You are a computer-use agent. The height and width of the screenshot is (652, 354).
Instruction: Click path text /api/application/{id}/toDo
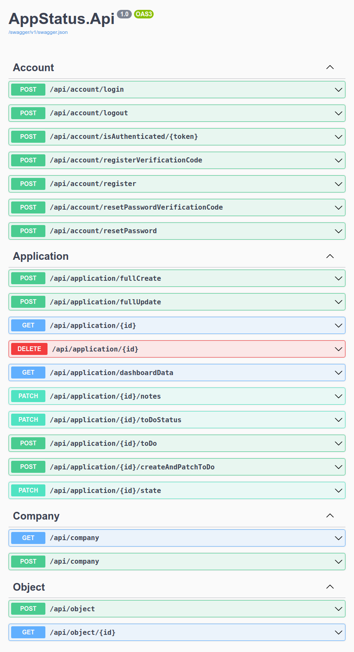pos(103,443)
